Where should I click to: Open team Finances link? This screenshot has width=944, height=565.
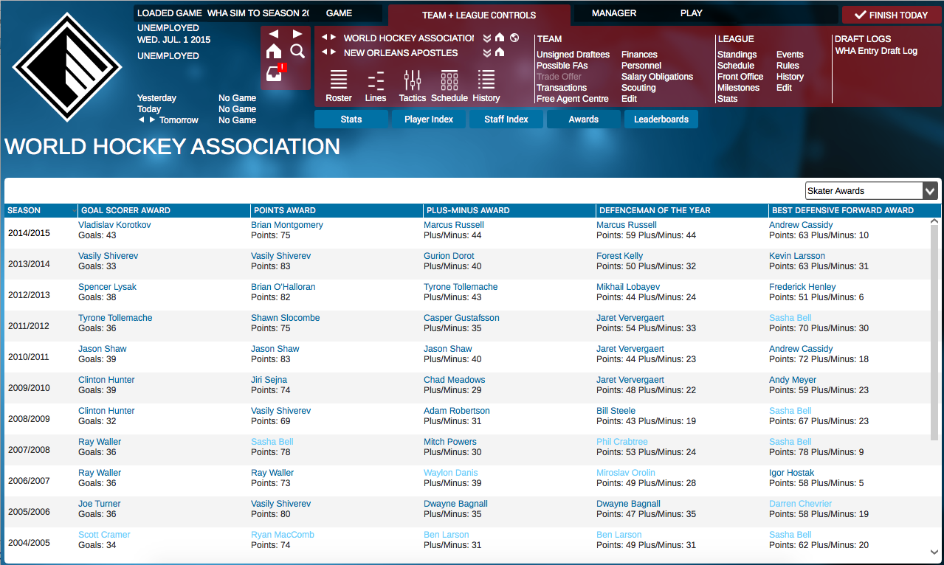click(x=639, y=55)
